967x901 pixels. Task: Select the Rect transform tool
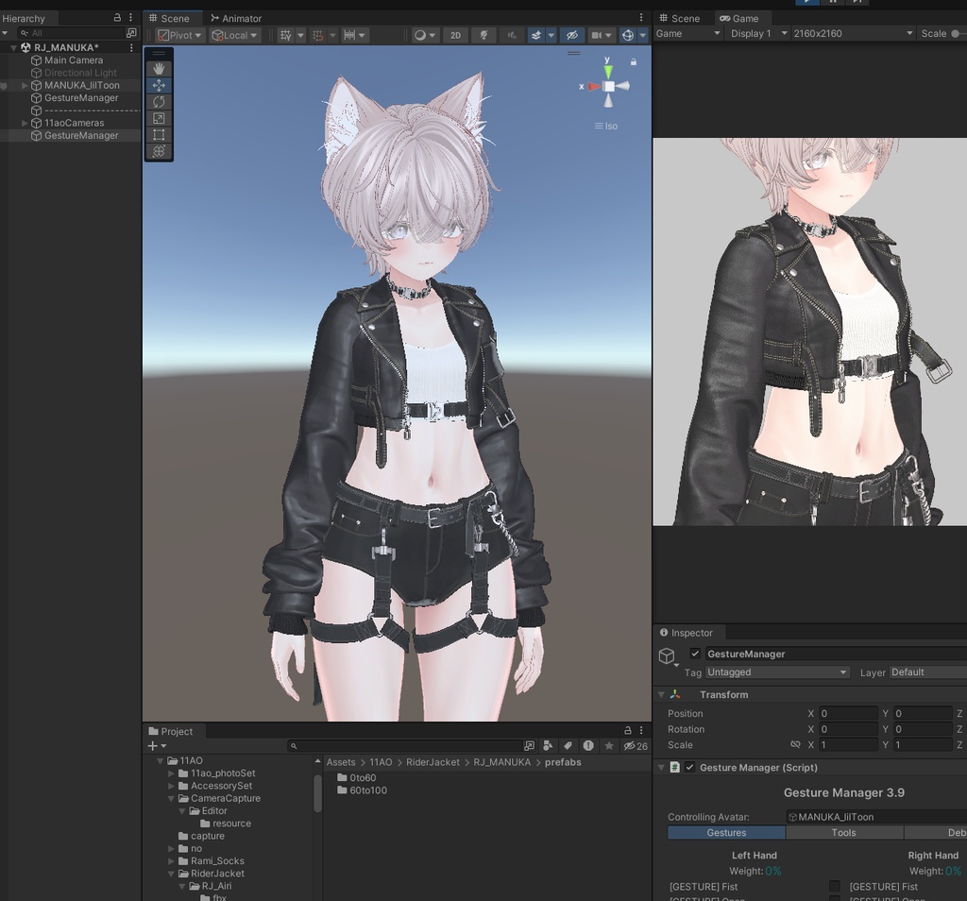[x=159, y=134]
